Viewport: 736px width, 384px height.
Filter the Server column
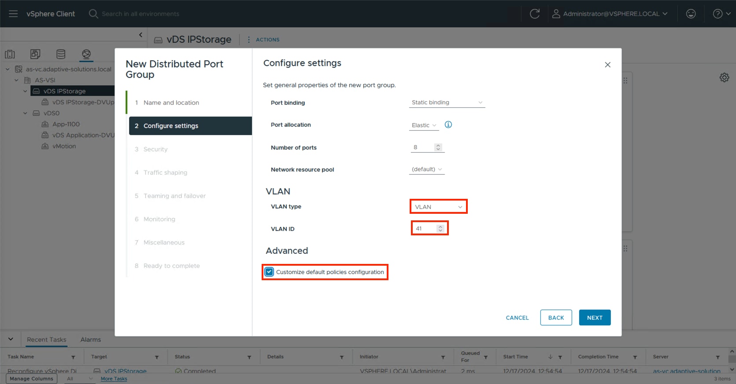coord(718,357)
